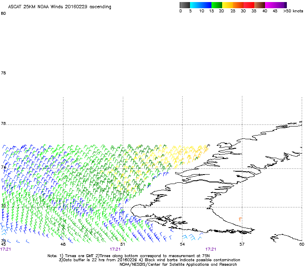
Task: Click the 'NOAA/NESDIS/Center for Satellite Applications and Research' credit
Action: [x=178, y=265]
